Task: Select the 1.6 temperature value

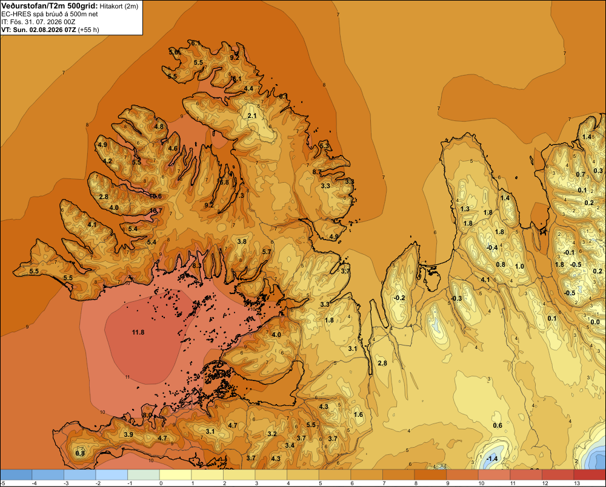Action: point(358,414)
